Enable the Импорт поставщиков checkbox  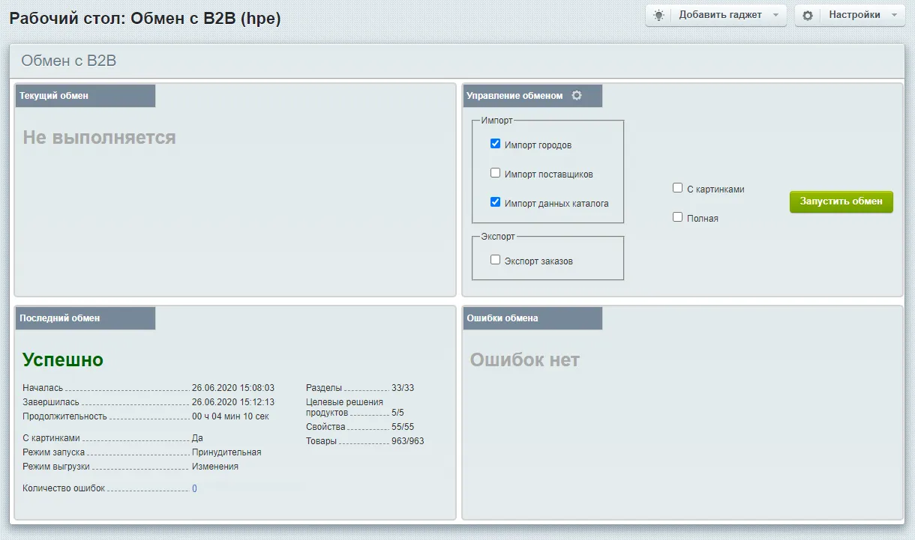click(495, 173)
